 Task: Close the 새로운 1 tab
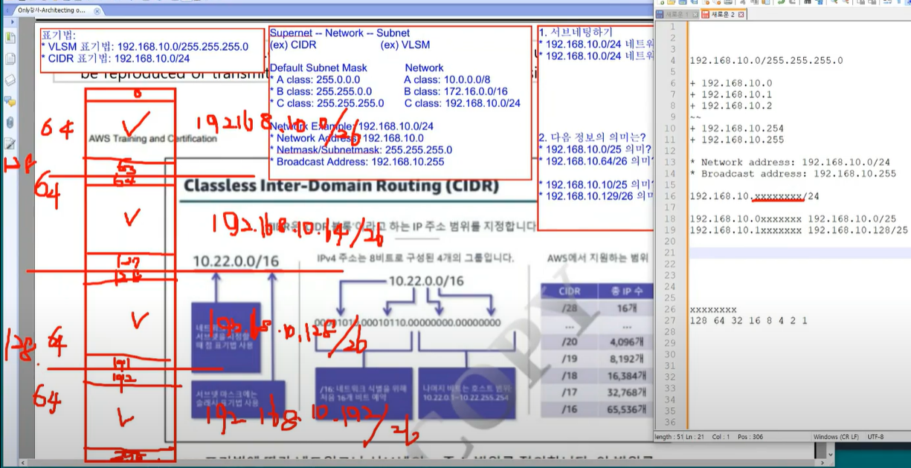[x=695, y=14]
